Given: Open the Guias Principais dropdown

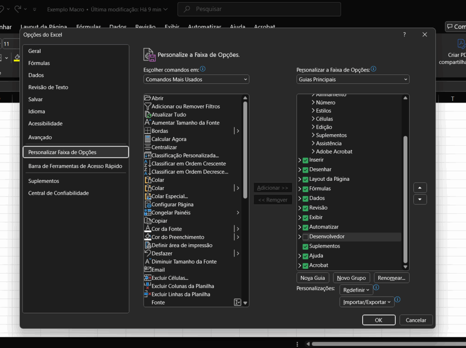Looking at the screenshot, I should pos(353,80).
